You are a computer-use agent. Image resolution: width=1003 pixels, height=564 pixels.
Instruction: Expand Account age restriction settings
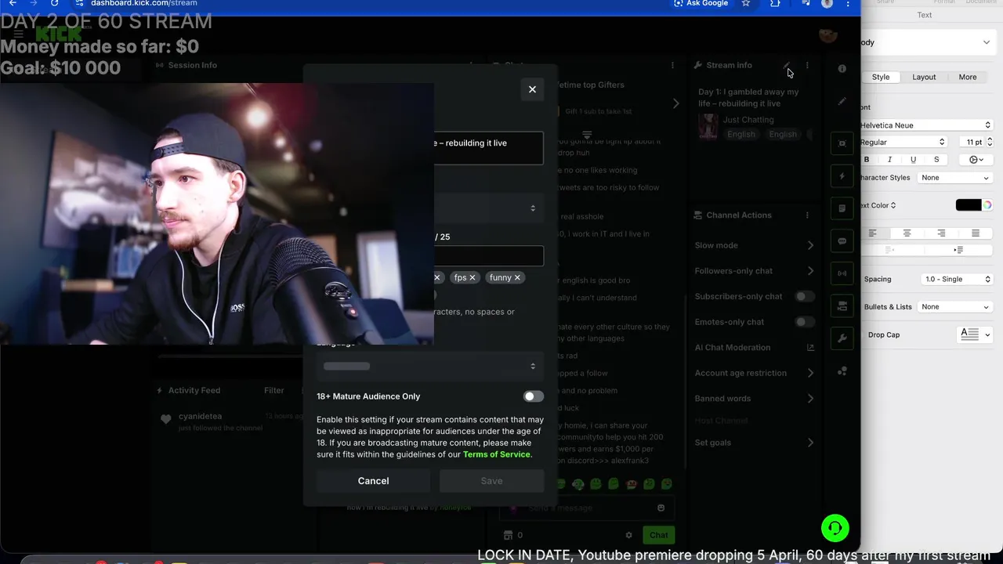(810, 373)
